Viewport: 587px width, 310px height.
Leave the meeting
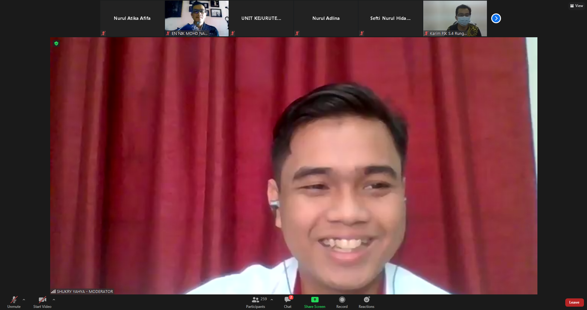point(574,302)
